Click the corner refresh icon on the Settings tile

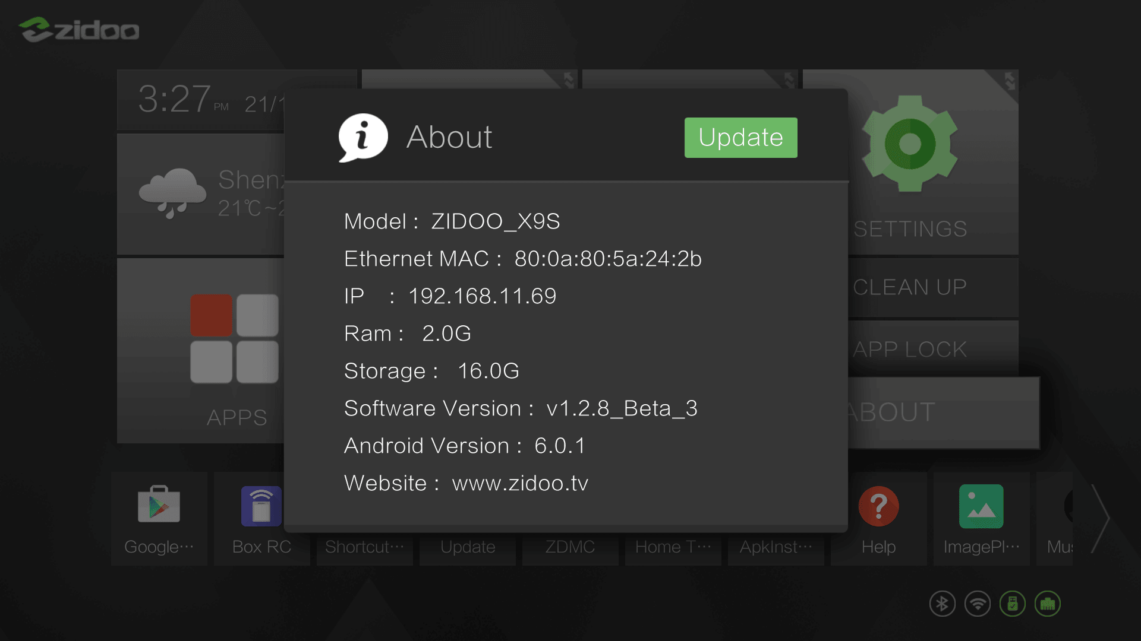click(x=1009, y=81)
